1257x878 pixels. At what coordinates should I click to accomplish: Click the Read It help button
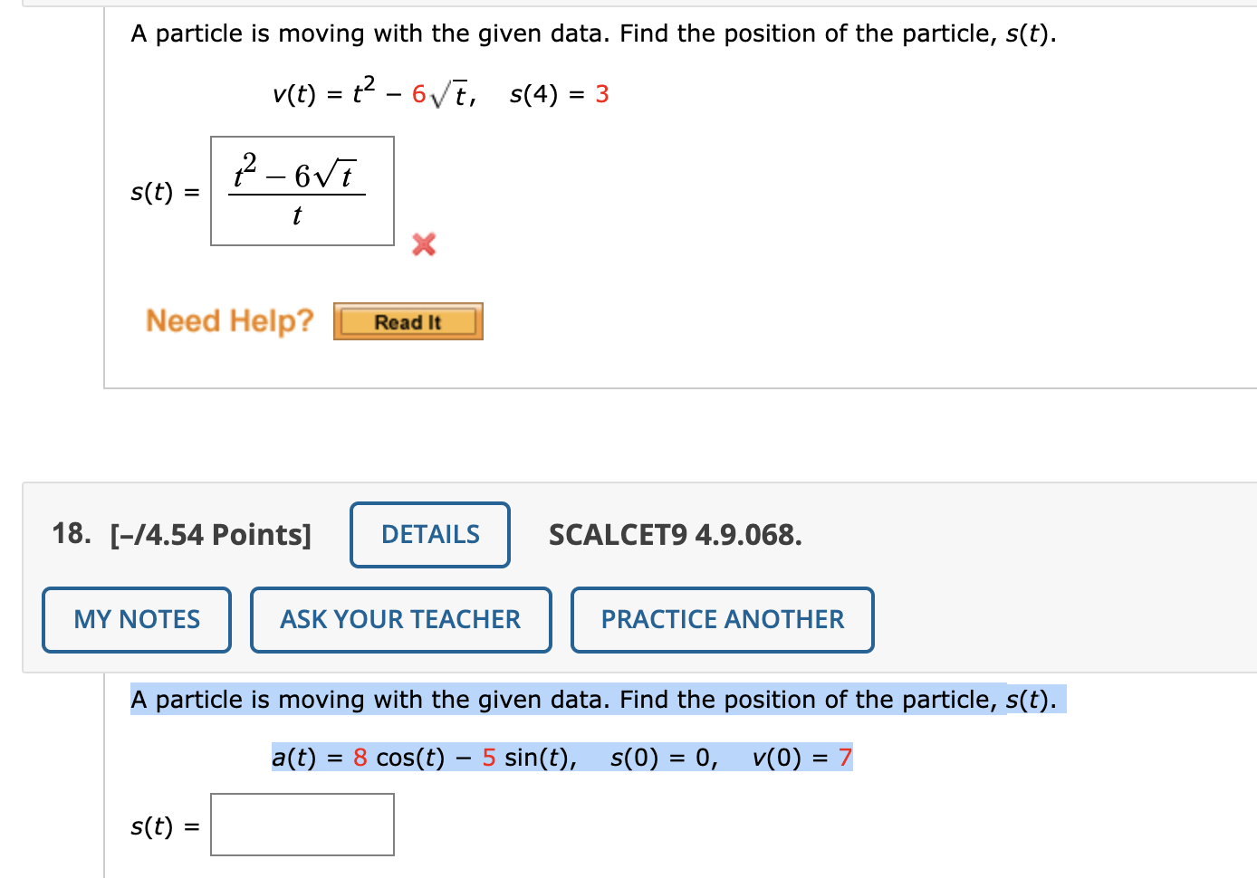tap(408, 321)
